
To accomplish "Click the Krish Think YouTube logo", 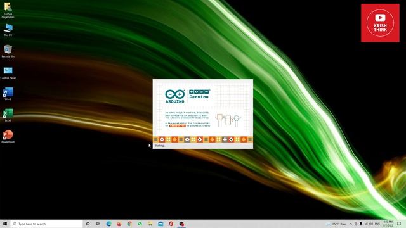I will tap(380, 23).
